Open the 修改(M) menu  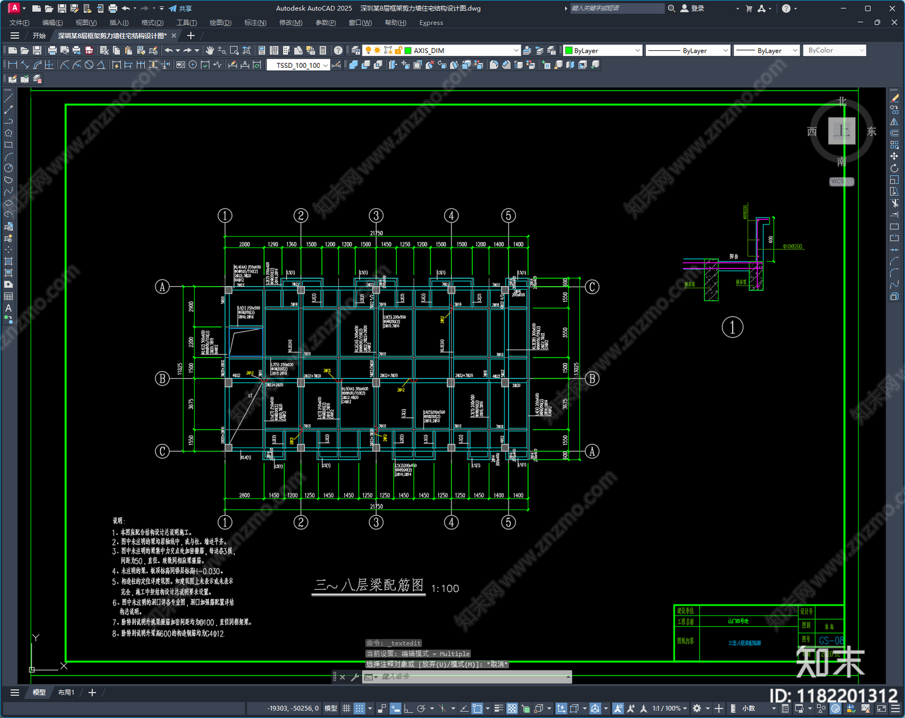(291, 23)
